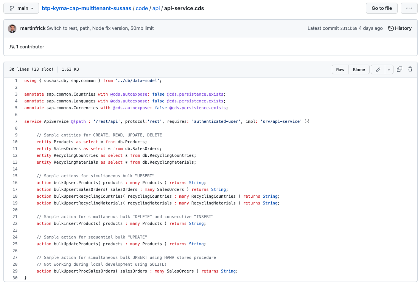Click the '1.63 KB' file size
The image size is (420, 285).
[70, 69]
